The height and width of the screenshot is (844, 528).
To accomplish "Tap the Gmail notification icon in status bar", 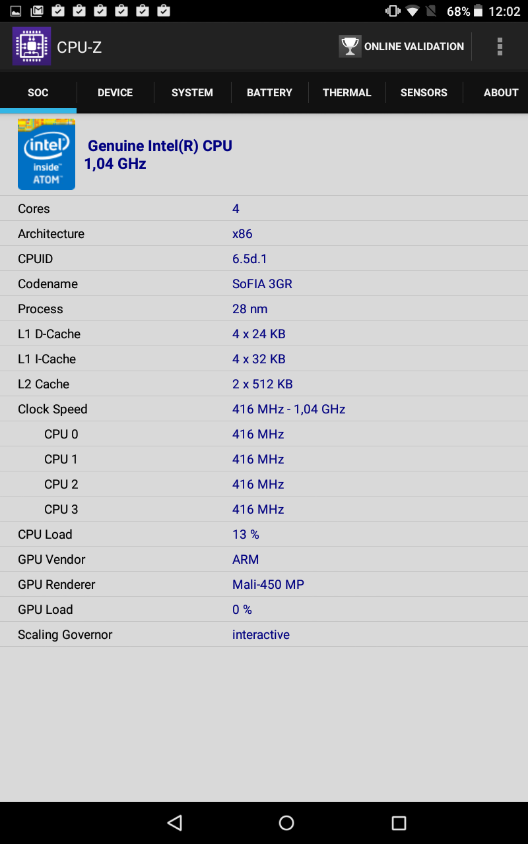I will pos(37,11).
